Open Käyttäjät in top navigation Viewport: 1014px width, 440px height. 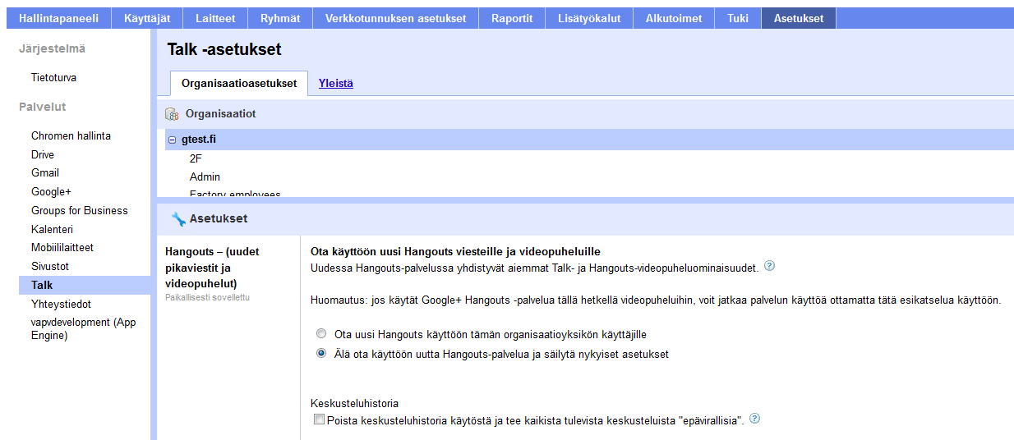[x=147, y=18]
